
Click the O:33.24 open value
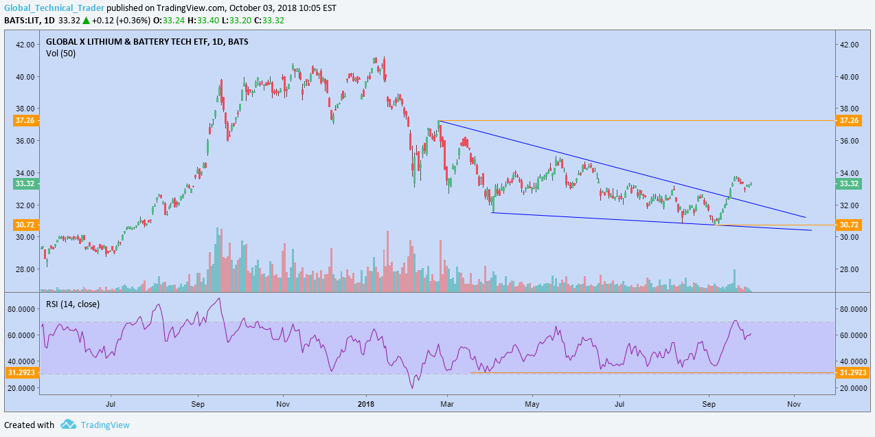click(x=169, y=20)
